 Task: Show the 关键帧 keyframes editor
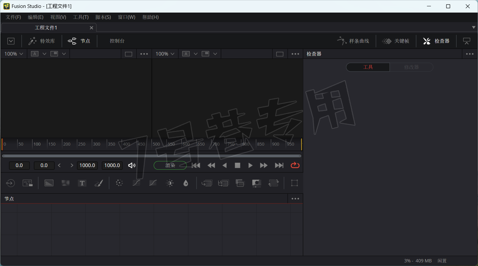pos(396,41)
